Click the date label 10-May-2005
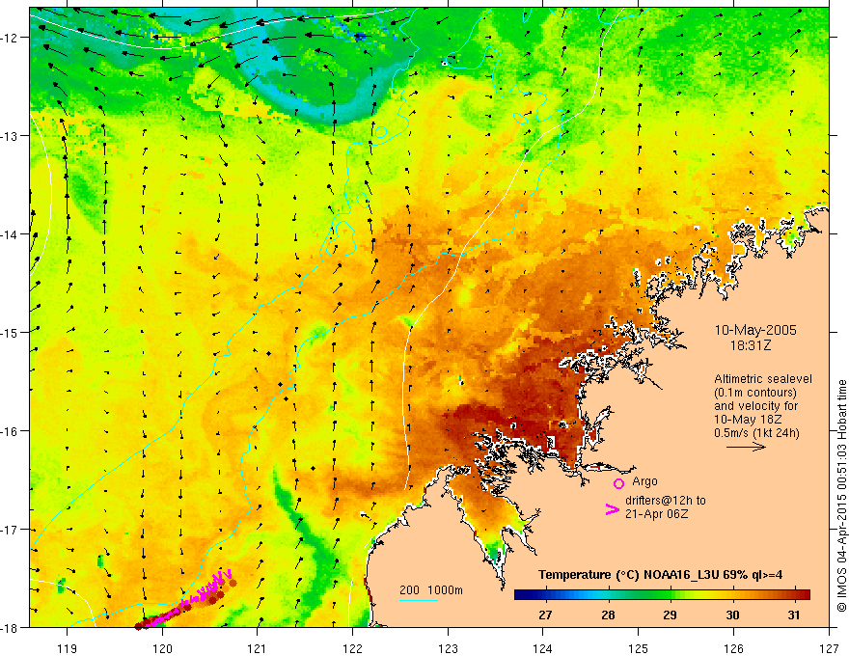This screenshot has height=656, width=849. coord(755,330)
